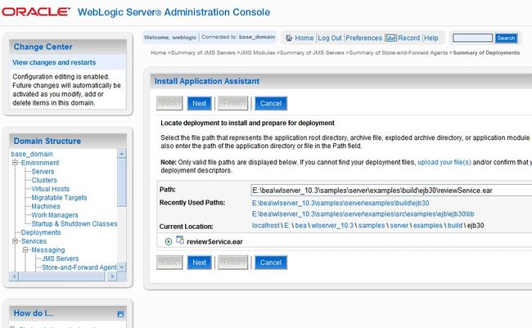The height and width of the screenshot is (328, 532).
Task: Open Work Managers tree item
Action: coord(55,215)
